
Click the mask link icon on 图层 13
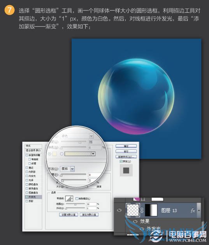142,210
